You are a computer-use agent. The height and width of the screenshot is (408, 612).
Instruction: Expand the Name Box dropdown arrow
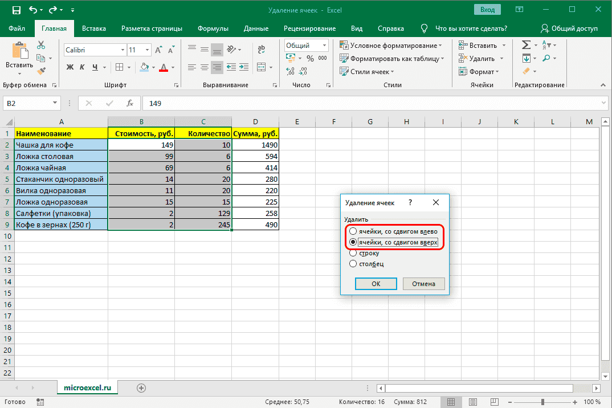[x=55, y=103]
